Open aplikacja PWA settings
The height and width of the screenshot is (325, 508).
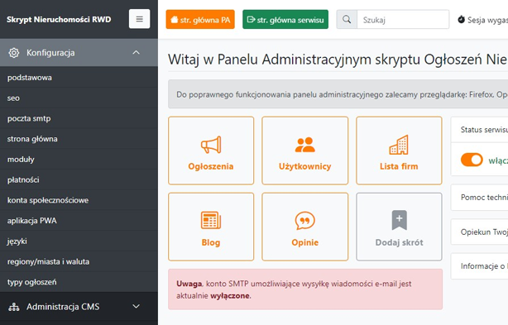coord(79,221)
